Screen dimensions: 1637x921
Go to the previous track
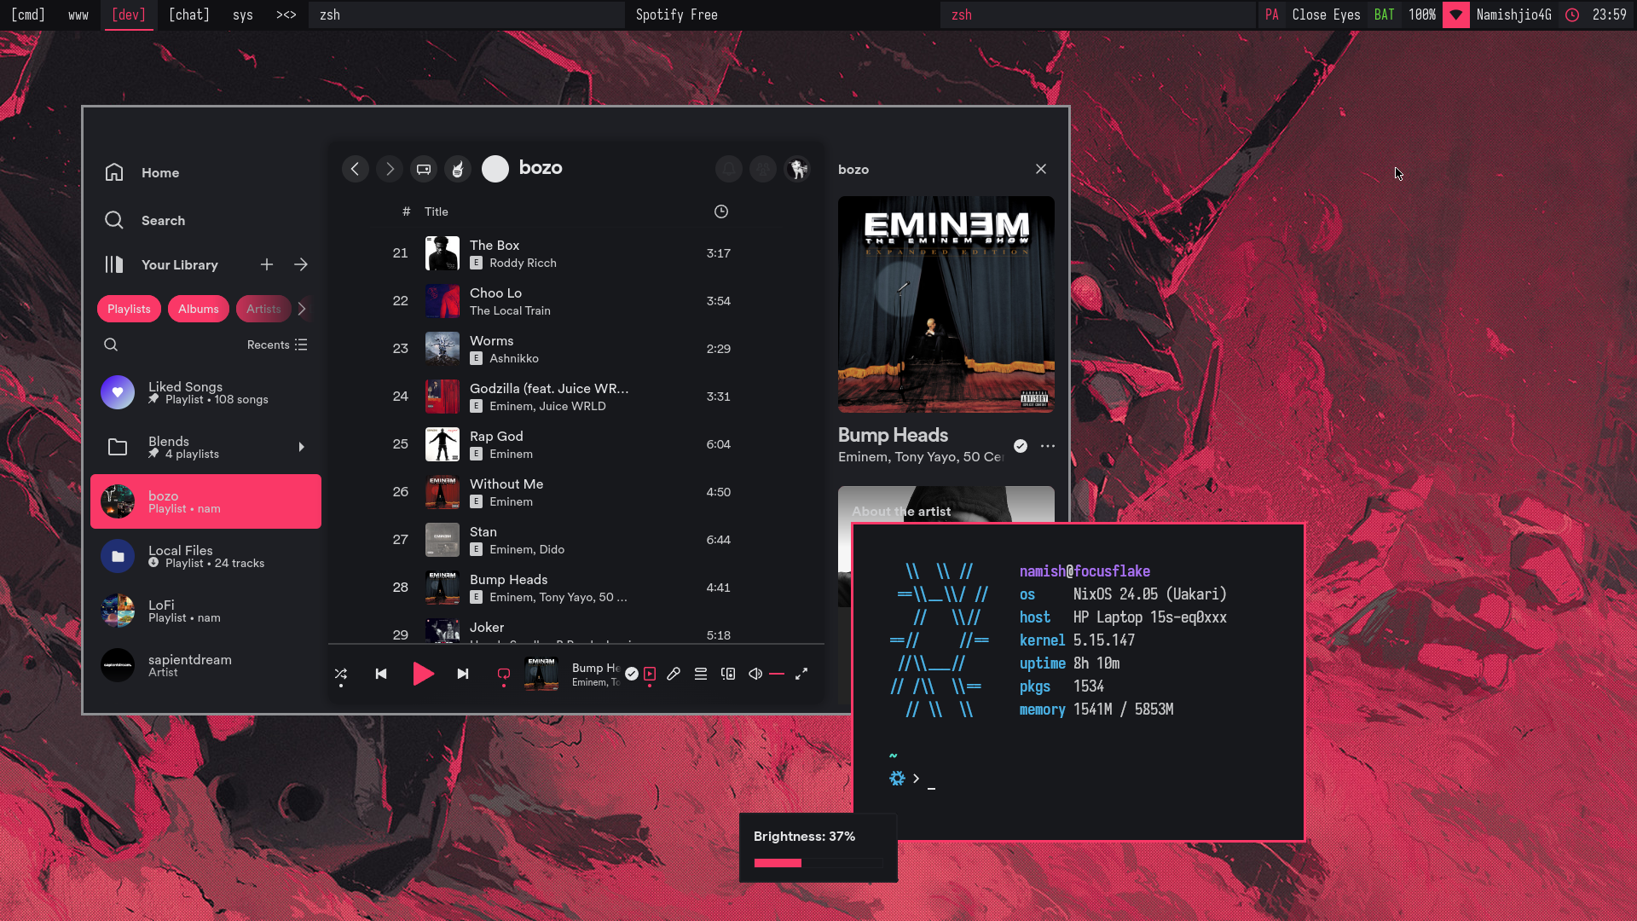pyautogui.click(x=381, y=674)
